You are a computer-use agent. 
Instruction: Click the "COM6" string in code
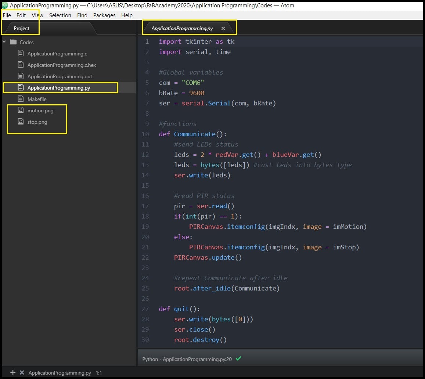click(x=193, y=83)
